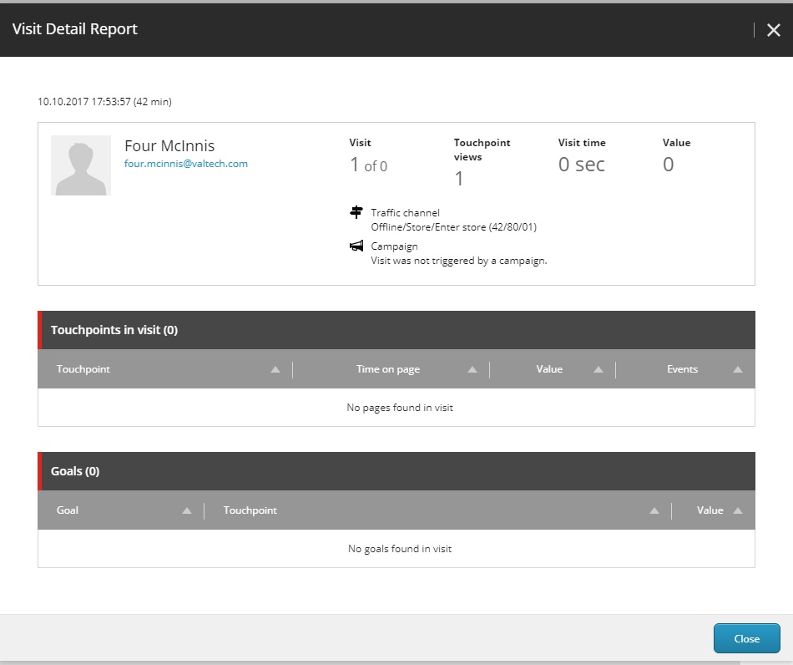Sort by Events column arrow
793x665 pixels.
coord(738,369)
